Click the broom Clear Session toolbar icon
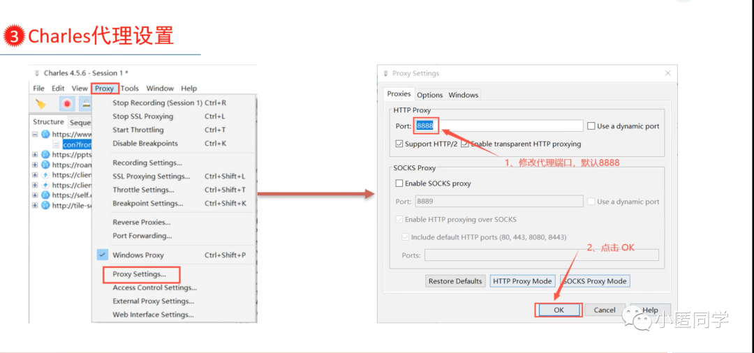Image resolution: width=754 pixels, height=353 pixels. point(40,104)
